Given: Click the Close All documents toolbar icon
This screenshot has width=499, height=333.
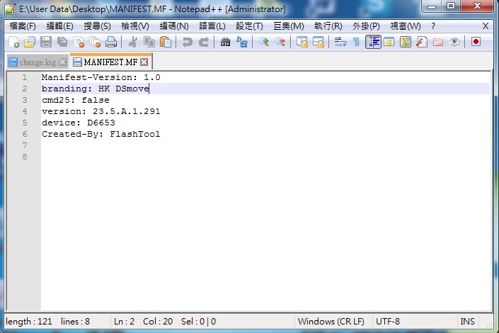Looking at the screenshot, I should click(x=95, y=42).
